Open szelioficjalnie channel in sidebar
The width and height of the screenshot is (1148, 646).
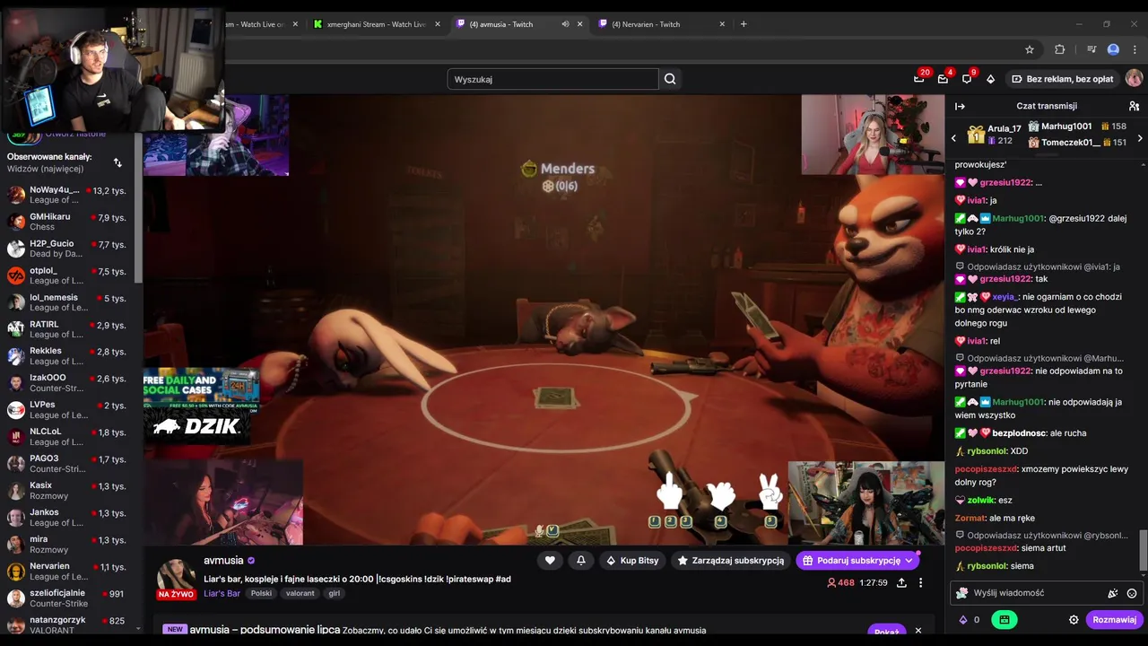[x=66, y=598]
